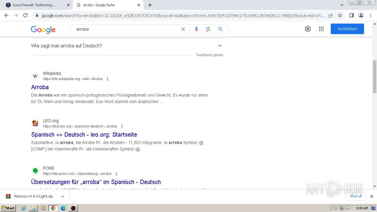Reload the current page
Screen dimensions: 377x212
tap(25, 15)
